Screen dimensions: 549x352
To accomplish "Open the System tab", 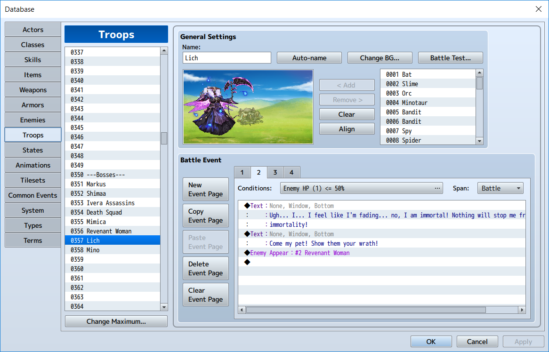I will pos(33,210).
